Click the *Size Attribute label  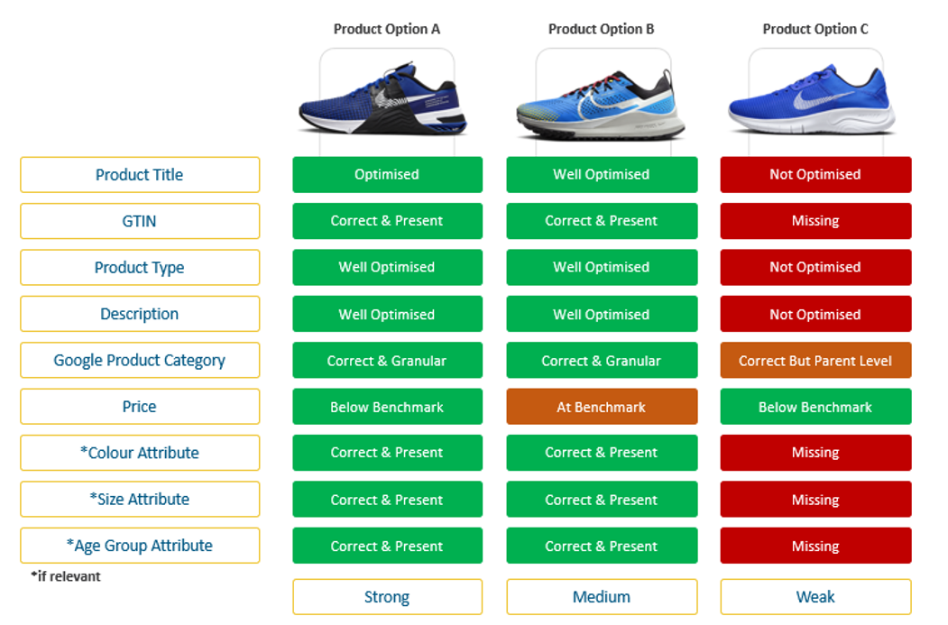click(140, 500)
